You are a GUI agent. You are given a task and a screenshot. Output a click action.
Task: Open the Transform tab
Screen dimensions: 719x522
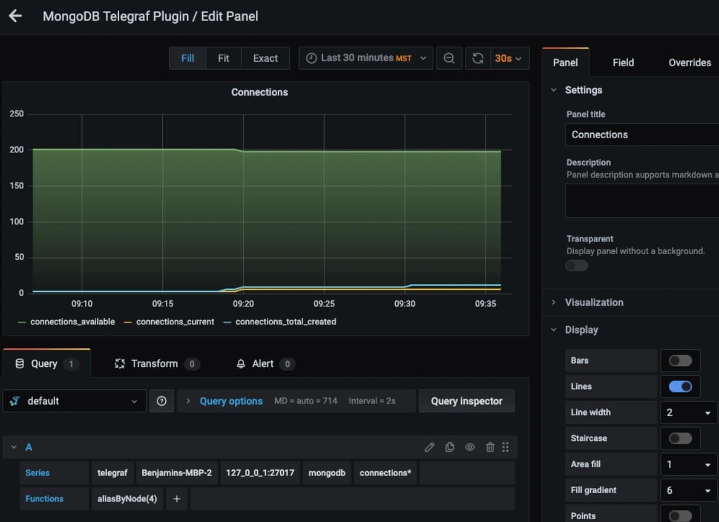pos(157,364)
